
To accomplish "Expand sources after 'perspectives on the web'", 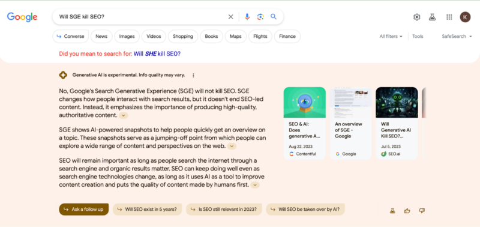I will pyautogui.click(x=232, y=147).
